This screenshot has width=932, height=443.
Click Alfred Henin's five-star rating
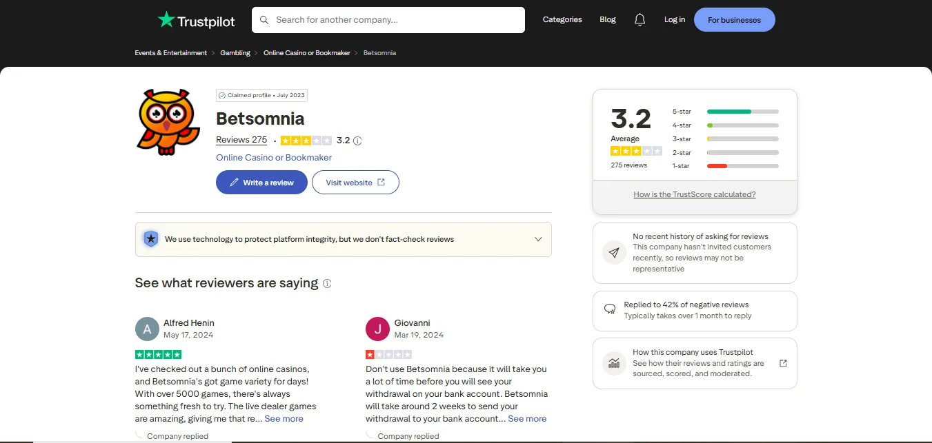coord(158,354)
